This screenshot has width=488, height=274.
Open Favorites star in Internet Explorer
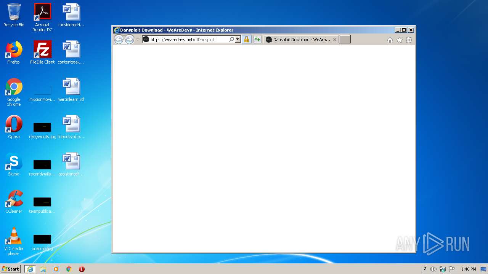click(x=399, y=40)
